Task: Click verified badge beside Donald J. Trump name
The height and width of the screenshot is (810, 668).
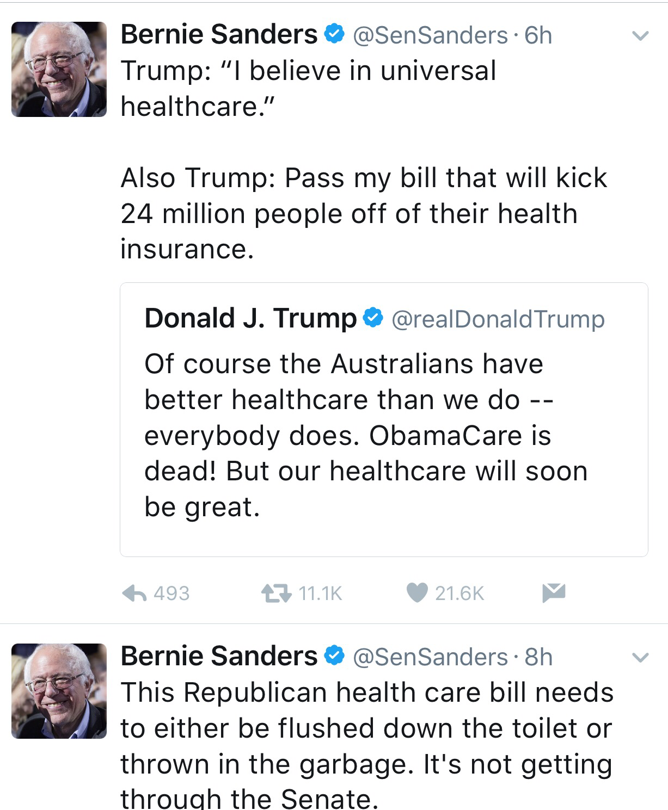Action: coord(373,318)
